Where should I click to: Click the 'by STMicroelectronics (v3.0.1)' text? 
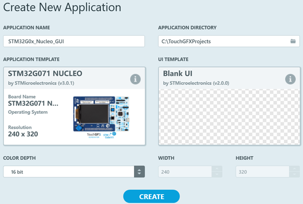(x=41, y=83)
